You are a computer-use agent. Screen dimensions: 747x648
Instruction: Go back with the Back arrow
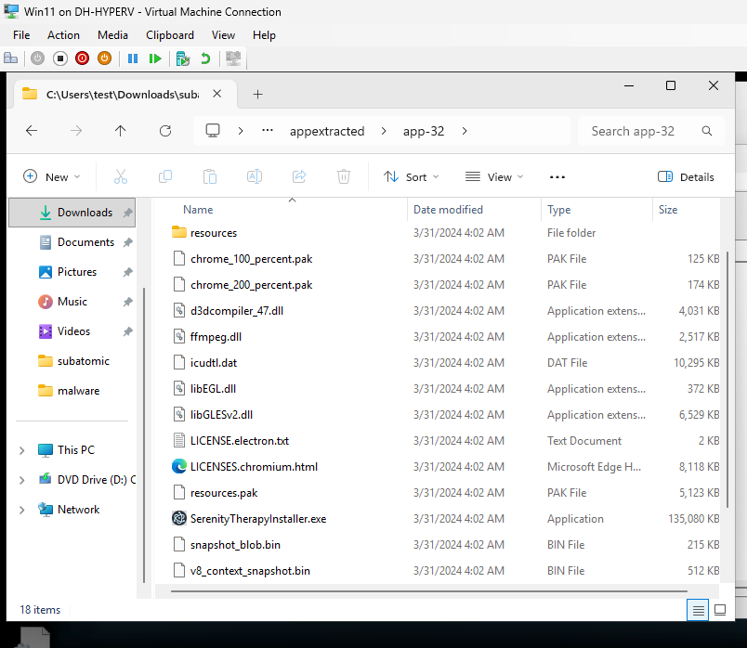(32, 131)
